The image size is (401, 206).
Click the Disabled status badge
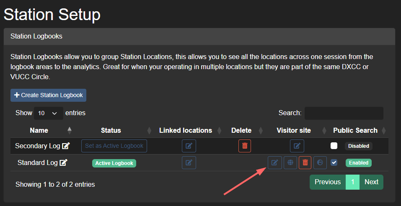tap(359, 146)
